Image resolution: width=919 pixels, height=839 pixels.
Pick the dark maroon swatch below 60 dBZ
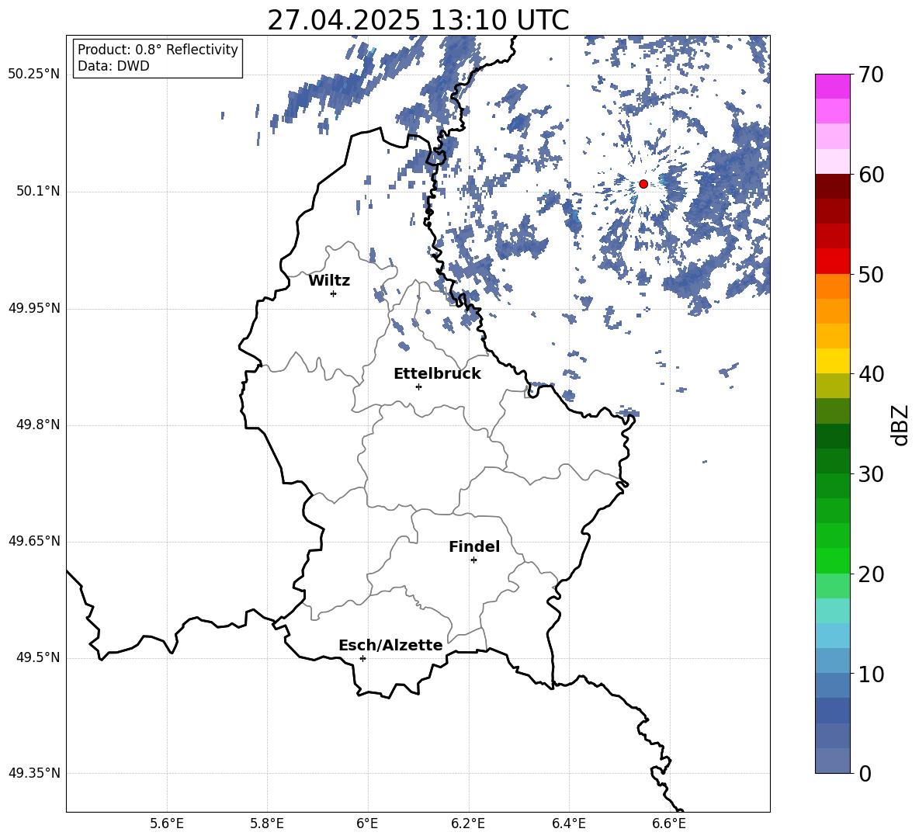pyautogui.click(x=833, y=186)
